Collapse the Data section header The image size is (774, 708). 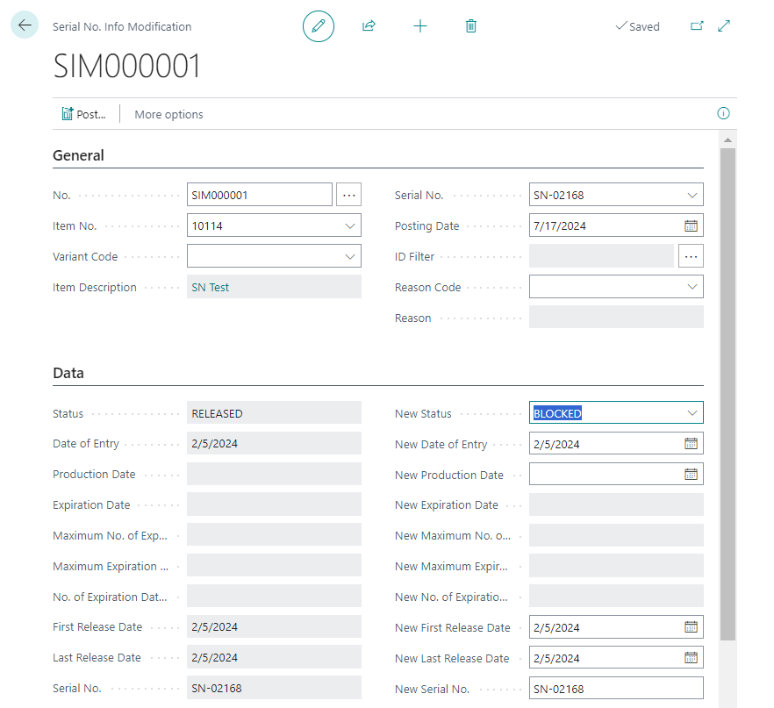68,373
